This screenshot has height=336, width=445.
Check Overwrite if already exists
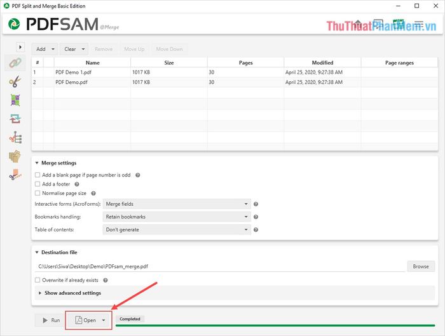[38, 279]
